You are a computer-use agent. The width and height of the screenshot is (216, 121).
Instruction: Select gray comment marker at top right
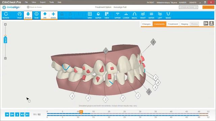[x=153, y=42]
